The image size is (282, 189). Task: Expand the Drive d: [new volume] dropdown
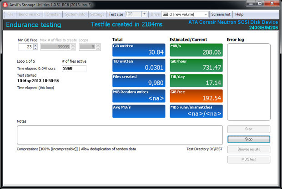tap(206, 15)
